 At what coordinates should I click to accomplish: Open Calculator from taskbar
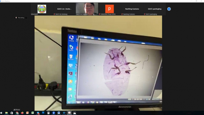48,113
